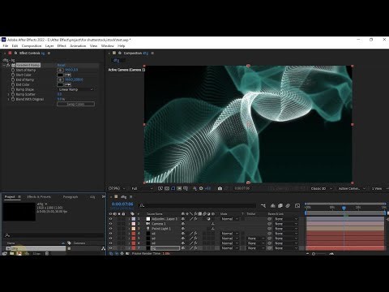
Task: Toggle stopwatch for Ramp Shape
Action: (x=13, y=89)
